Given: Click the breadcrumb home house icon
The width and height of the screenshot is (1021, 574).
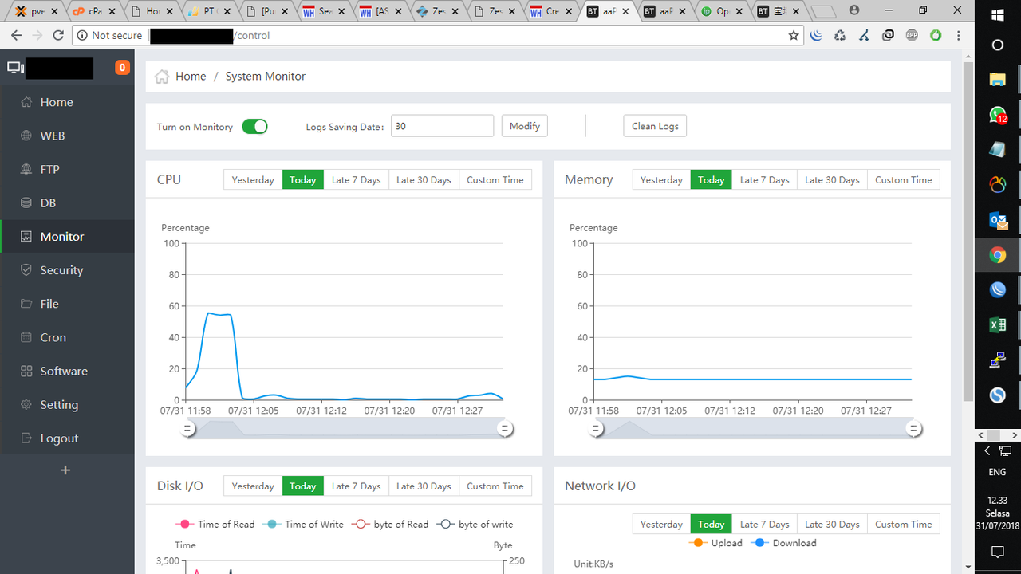Looking at the screenshot, I should pyautogui.click(x=162, y=77).
